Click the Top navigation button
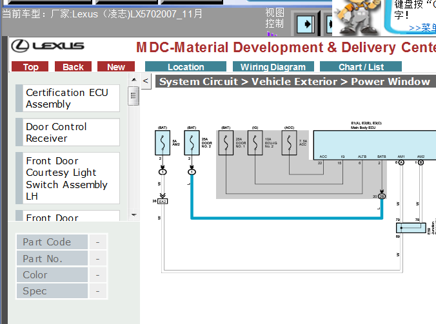This screenshot has width=436, height=324. click(x=30, y=66)
